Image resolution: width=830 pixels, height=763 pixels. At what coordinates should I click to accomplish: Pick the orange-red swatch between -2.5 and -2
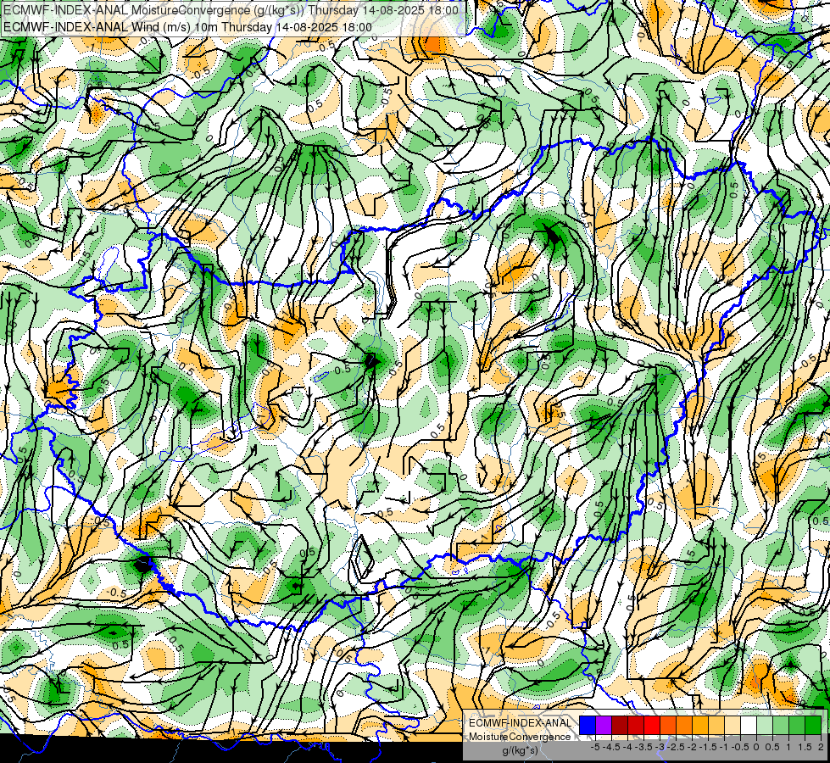coord(668,725)
